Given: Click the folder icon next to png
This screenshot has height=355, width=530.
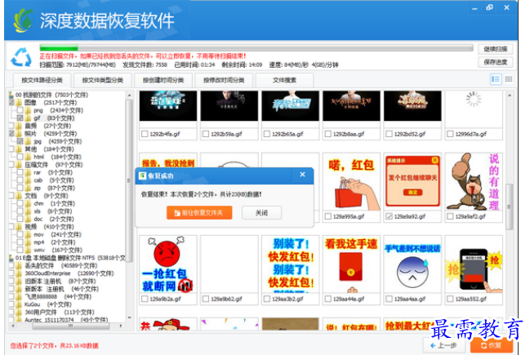Looking at the screenshot, I should coord(29,110).
